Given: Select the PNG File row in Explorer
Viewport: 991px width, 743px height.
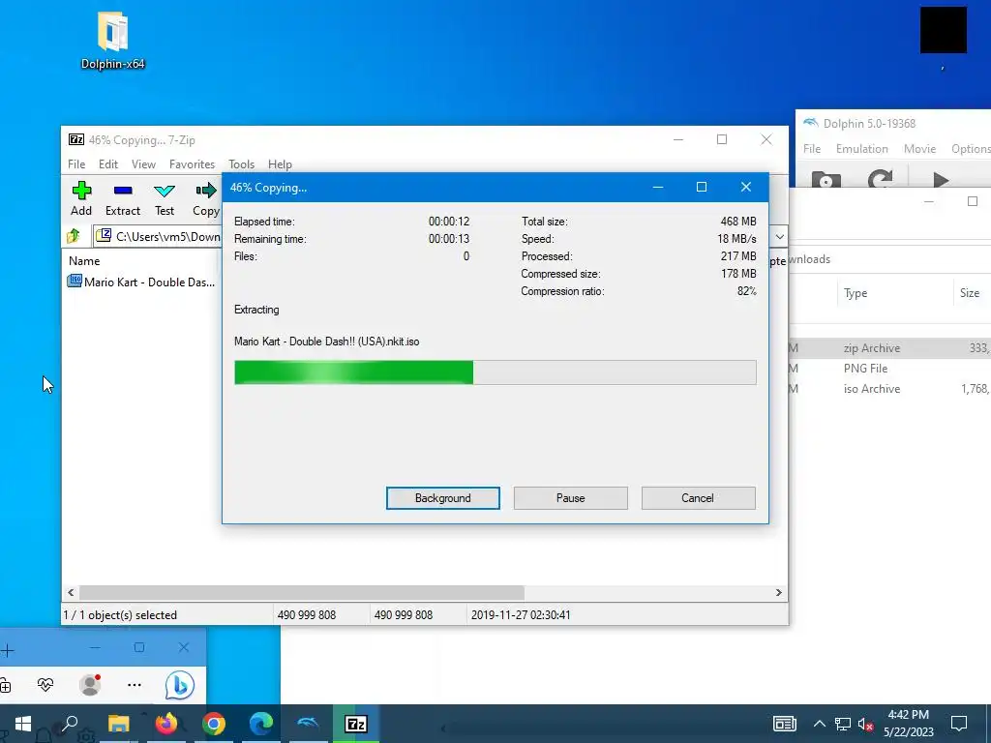Looking at the screenshot, I should (x=890, y=369).
